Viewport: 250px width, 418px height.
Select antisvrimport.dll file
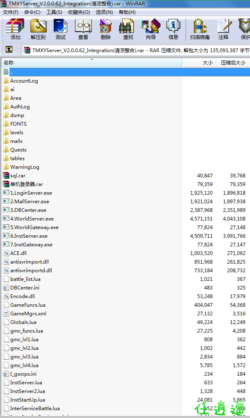coord(29,262)
